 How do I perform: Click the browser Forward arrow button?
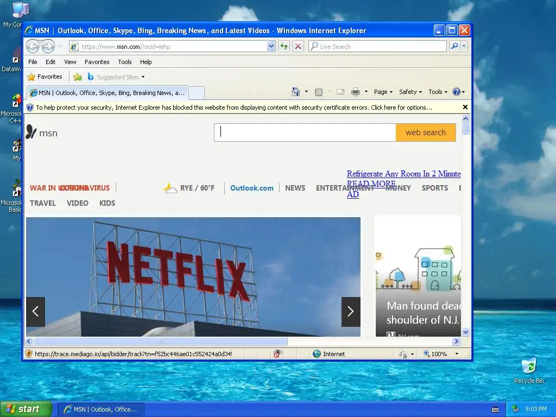48,47
